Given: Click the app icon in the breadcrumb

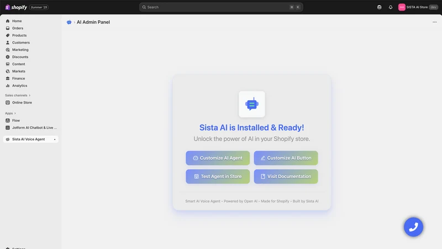Looking at the screenshot, I should pyautogui.click(x=69, y=22).
